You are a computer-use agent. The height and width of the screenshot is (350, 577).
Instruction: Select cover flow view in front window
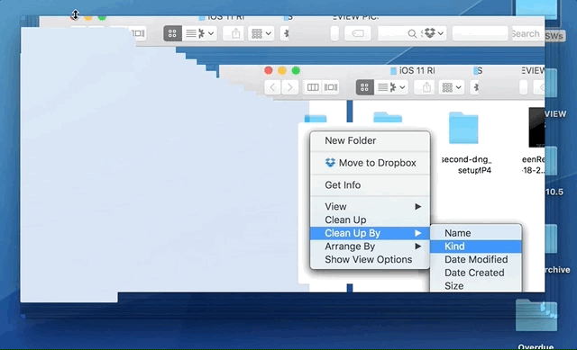click(x=331, y=87)
